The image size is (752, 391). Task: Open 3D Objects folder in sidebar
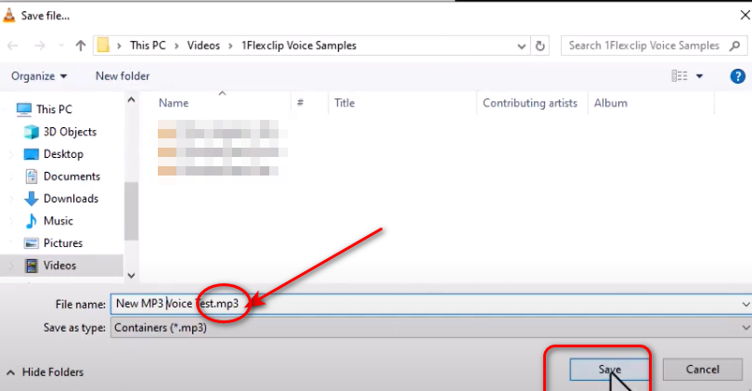pos(70,132)
